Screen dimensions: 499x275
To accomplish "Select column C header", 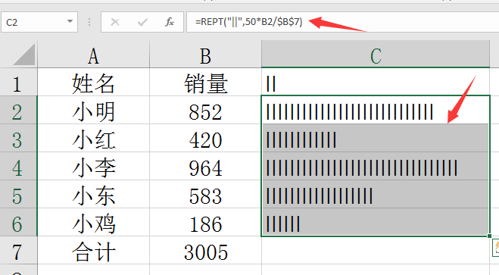I will tap(376, 55).
